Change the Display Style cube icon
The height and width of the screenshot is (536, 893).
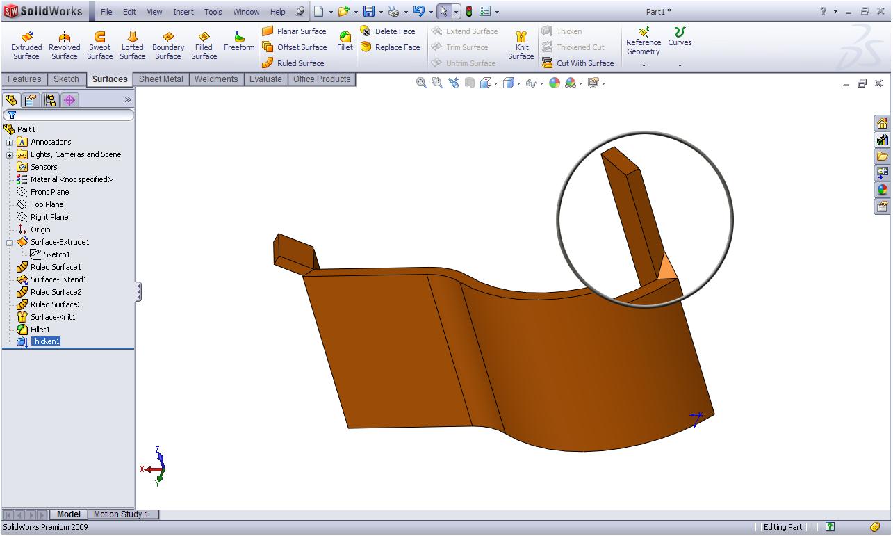pos(509,83)
